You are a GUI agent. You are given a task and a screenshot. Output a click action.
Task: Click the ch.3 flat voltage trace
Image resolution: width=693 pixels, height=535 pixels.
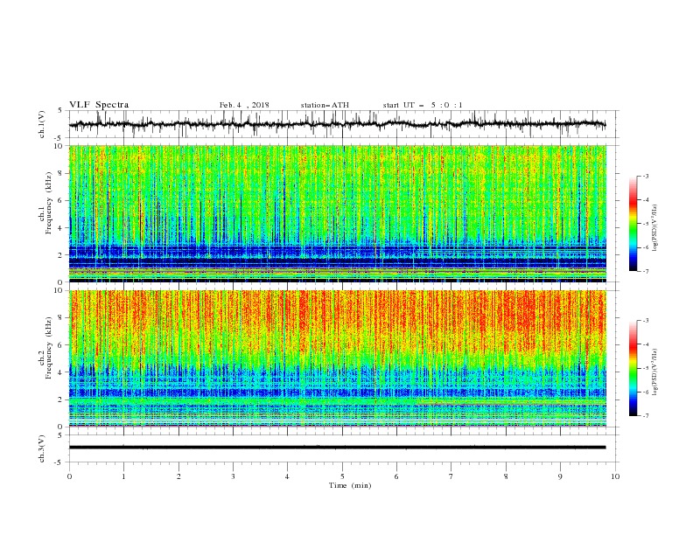[x=337, y=448]
